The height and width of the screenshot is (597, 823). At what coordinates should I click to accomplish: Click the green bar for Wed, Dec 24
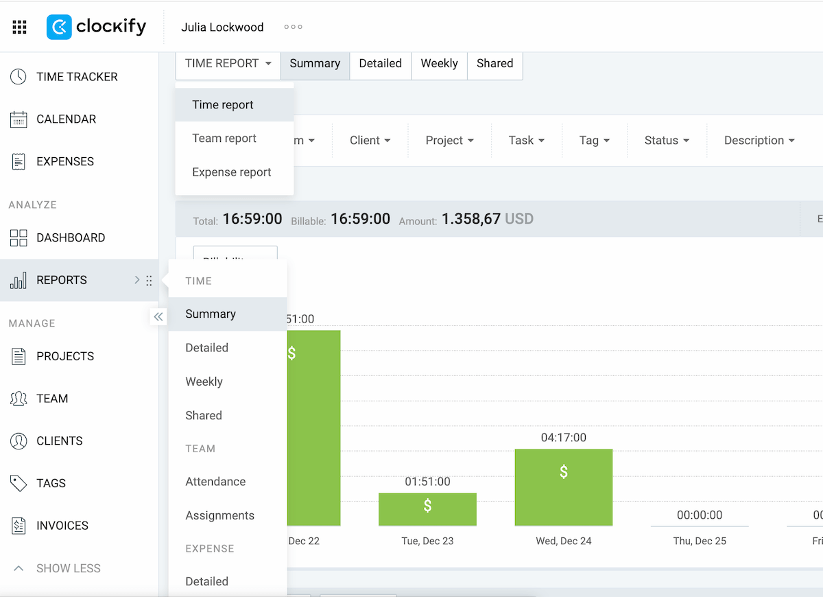563,487
